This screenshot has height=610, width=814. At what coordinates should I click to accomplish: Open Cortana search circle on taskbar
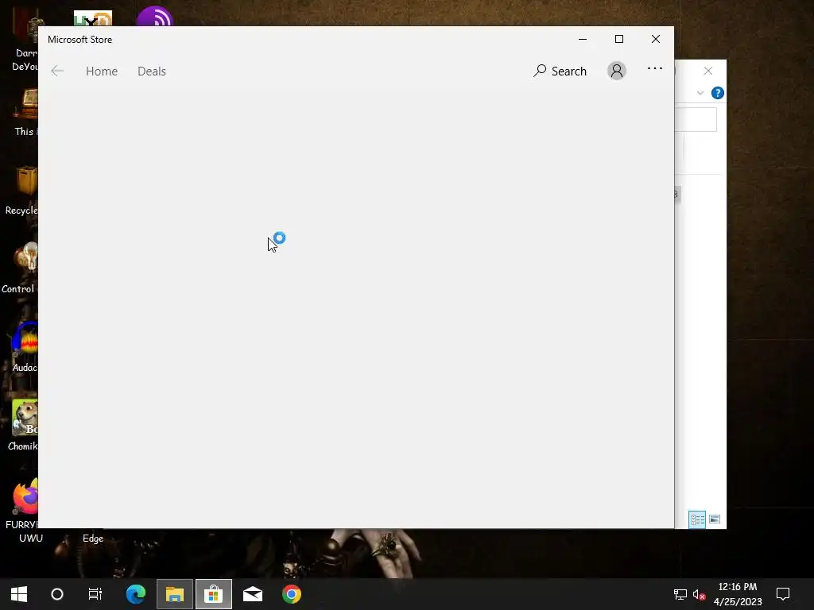[x=57, y=594]
